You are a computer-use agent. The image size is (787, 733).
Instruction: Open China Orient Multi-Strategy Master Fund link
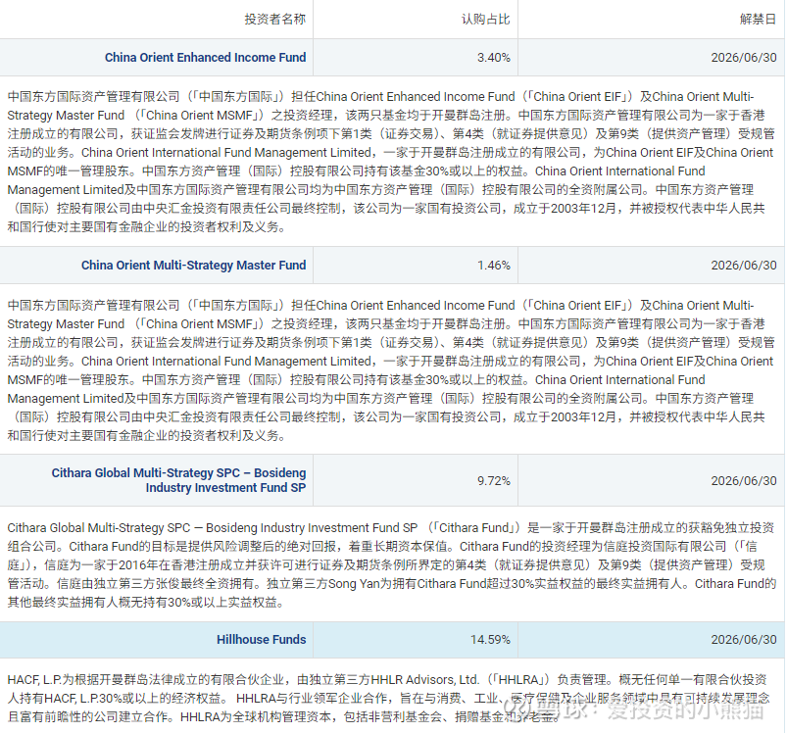(194, 266)
